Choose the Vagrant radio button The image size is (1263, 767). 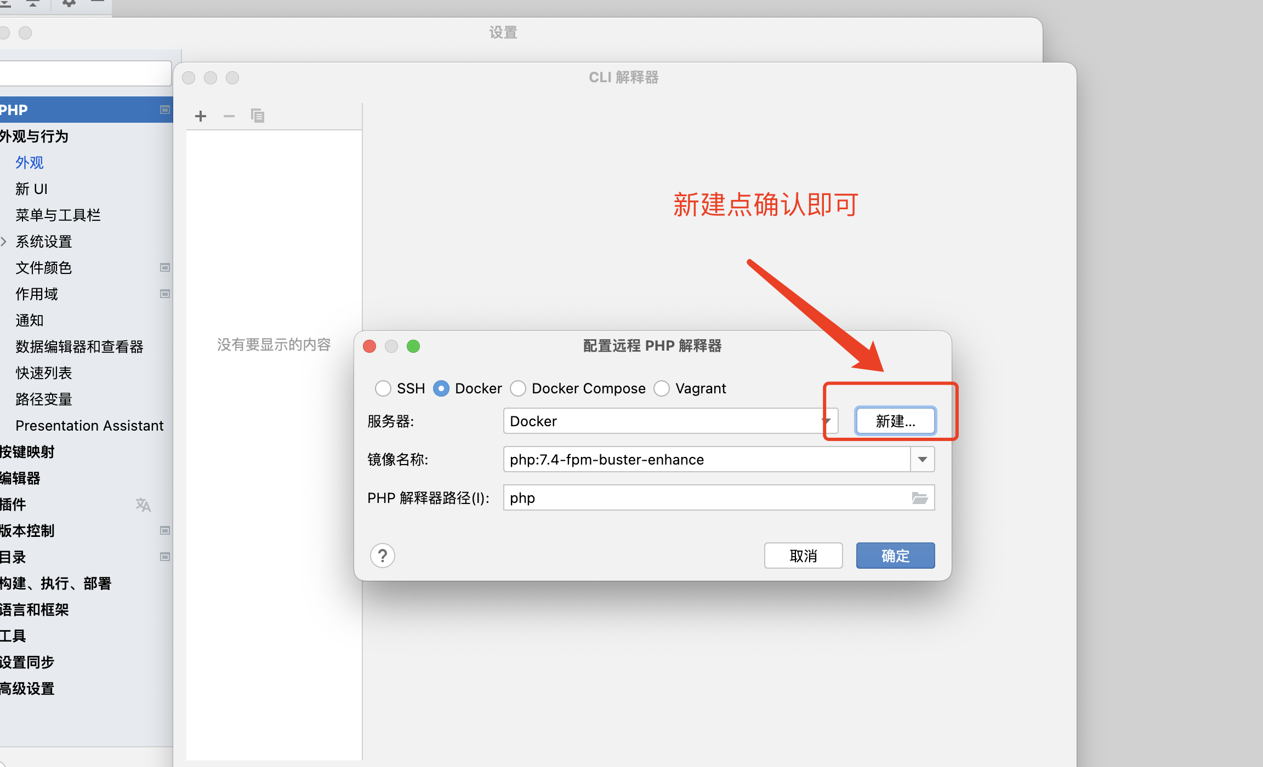[662, 388]
